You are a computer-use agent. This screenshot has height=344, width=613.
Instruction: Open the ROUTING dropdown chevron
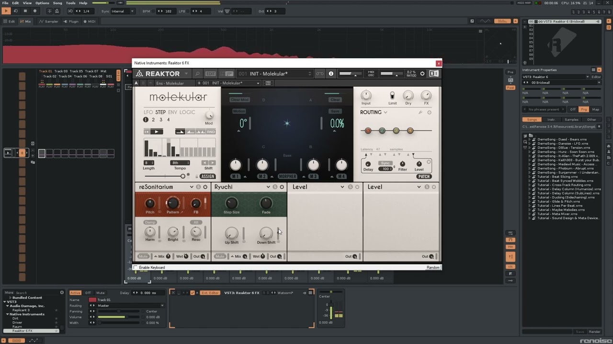(x=385, y=112)
